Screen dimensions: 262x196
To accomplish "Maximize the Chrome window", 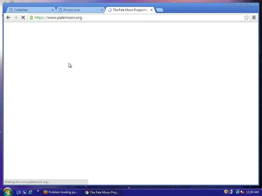I will point(244,5).
